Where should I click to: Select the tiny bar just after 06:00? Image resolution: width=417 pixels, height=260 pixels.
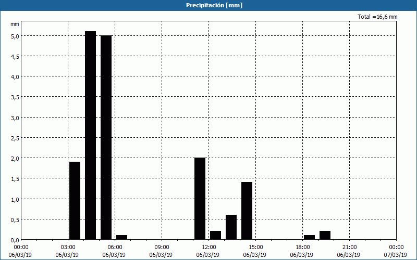click(x=121, y=237)
